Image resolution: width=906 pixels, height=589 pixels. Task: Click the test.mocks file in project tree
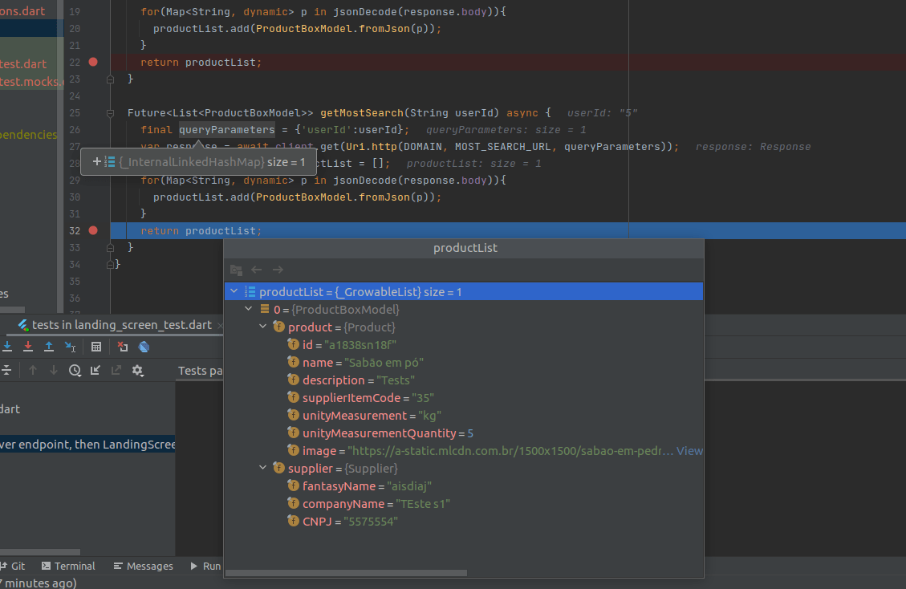32,82
